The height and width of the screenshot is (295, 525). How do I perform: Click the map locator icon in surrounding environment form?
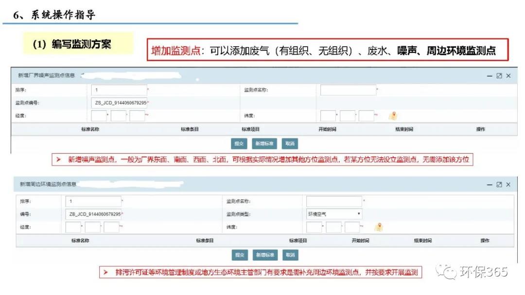coord(378,227)
